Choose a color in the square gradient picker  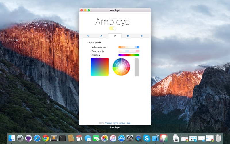(100, 67)
